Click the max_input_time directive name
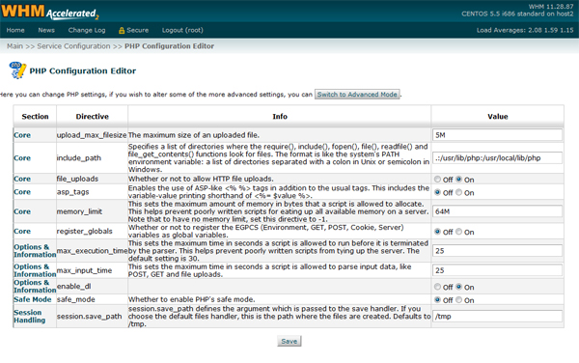 tap(84, 270)
